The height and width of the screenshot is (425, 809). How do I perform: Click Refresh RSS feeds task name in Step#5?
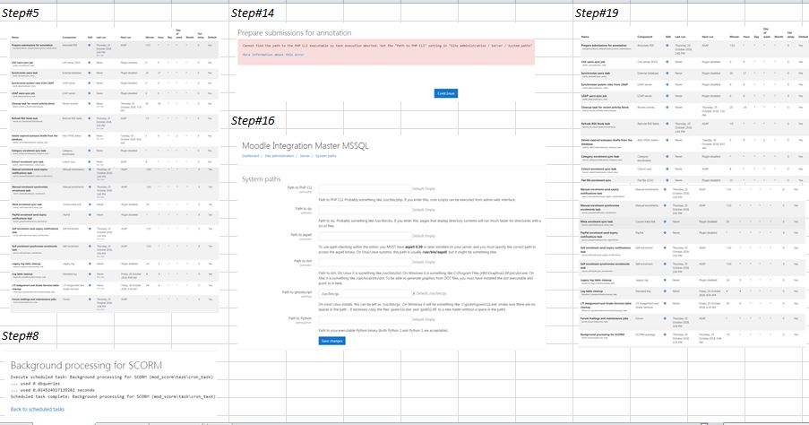[24, 117]
